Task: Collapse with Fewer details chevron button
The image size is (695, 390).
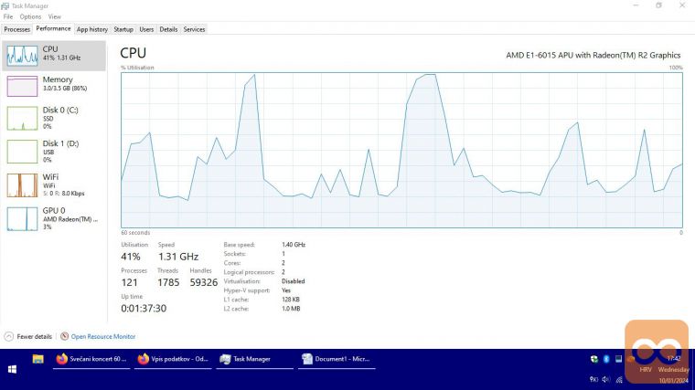Action: [x=9, y=336]
